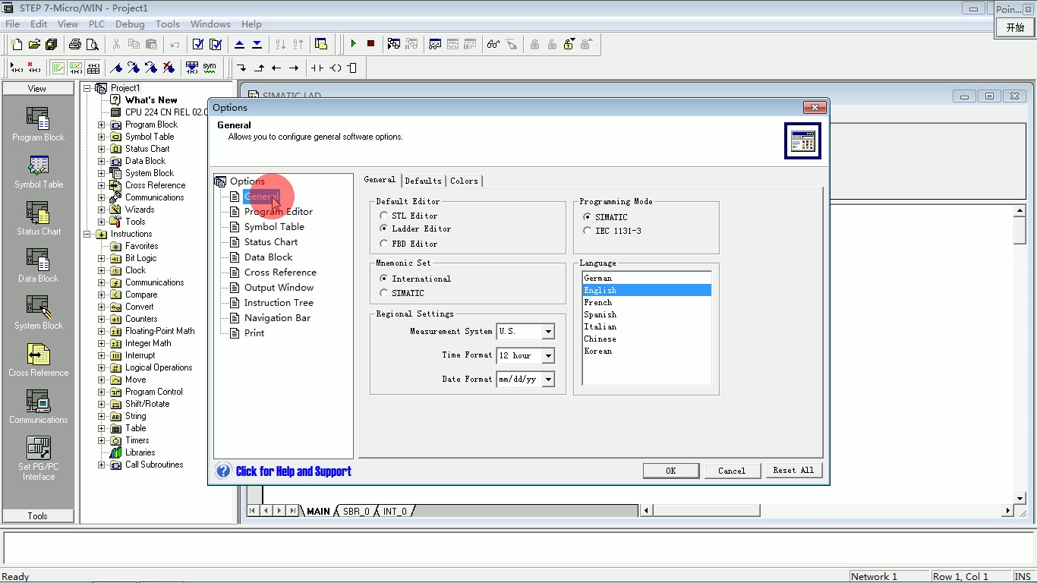Image resolution: width=1037 pixels, height=583 pixels.
Task: Open the Time Format dropdown
Action: click(548, 355)
